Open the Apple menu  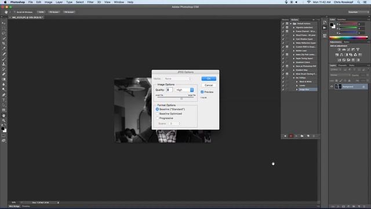coord(5,2)
